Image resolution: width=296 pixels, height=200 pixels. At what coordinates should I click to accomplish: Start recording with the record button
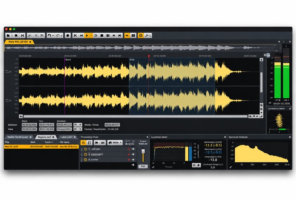pyautogui.click(x=68, y=35)
